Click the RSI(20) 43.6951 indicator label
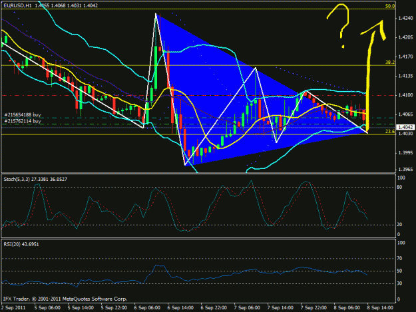416x312 pixels. pyautogui.click(x=21, y=244)
